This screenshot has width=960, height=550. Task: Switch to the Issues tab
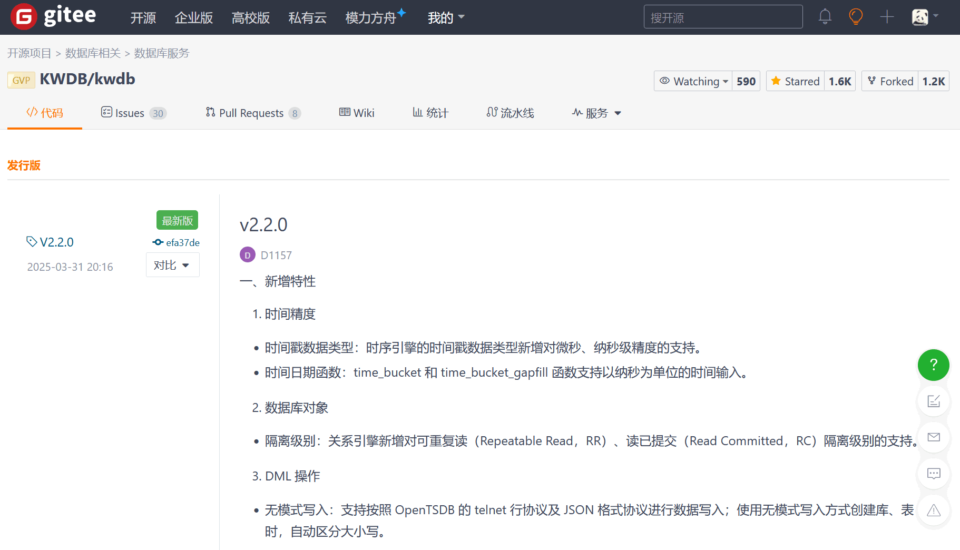pyautogui.click(x=134, y=113)
